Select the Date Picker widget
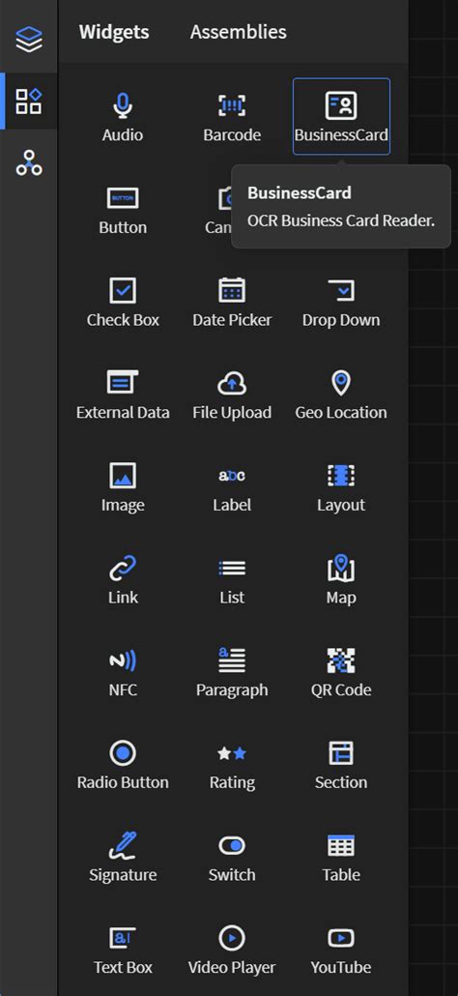The image size is (458, 996). coord(232,303)
